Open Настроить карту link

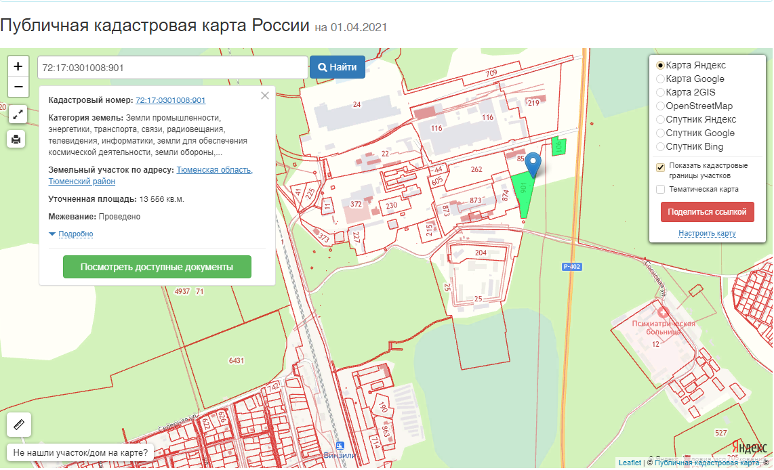pyautogui.click(x=707, y=233)
